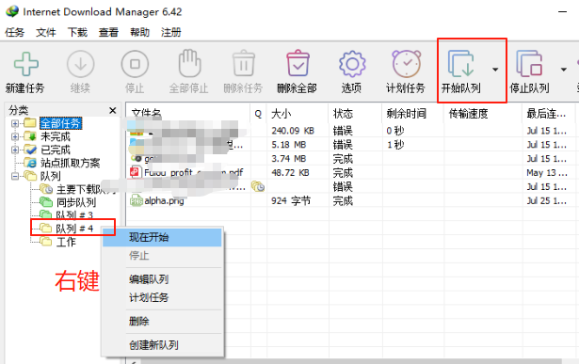Click the 全部停止 hand icon
The height and width of the screenshot is (364, 579).
pos(189,63)
